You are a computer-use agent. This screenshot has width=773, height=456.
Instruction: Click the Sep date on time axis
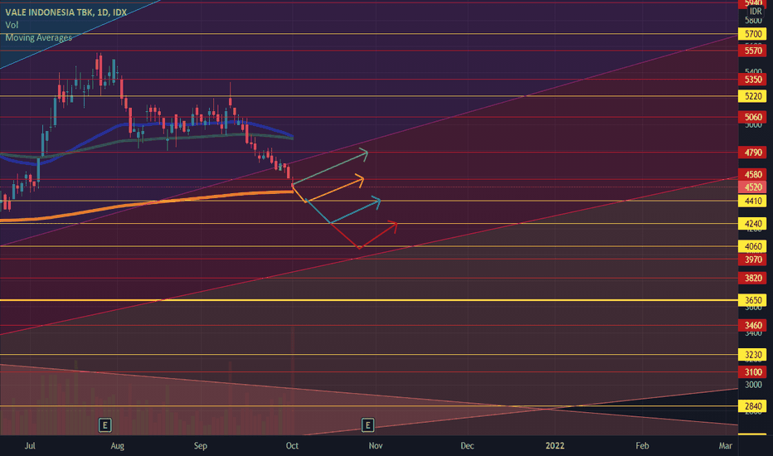201,446
